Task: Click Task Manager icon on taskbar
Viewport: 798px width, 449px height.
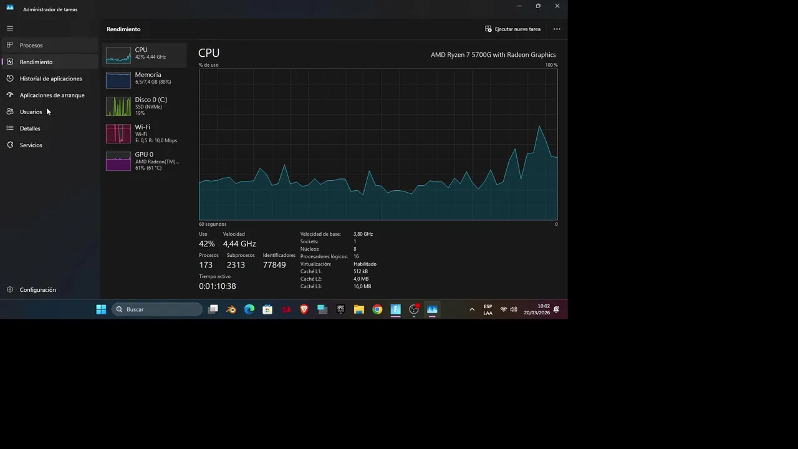Action: point(432,309)
